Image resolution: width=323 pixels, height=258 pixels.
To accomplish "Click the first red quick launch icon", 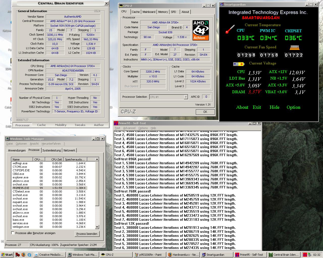I will (18, 255).
